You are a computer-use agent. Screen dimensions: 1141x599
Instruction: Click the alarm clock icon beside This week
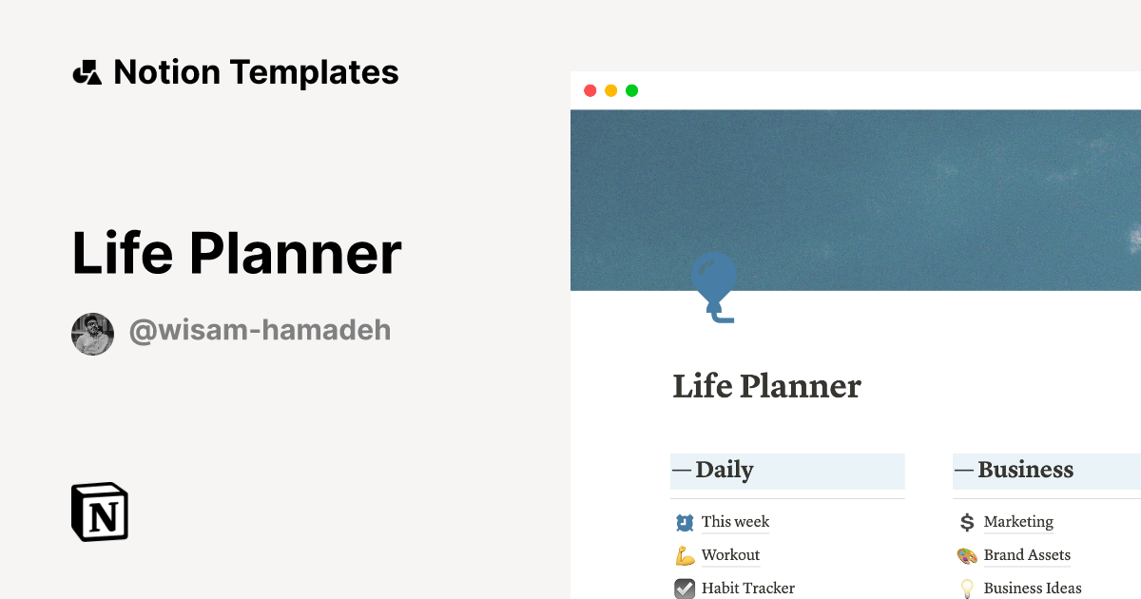[x=685, y=522]
